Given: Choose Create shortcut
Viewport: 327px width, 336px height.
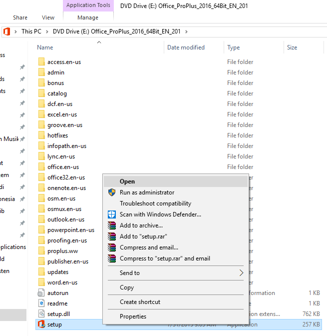Looking at the screenshot, I should pos(176,302).
